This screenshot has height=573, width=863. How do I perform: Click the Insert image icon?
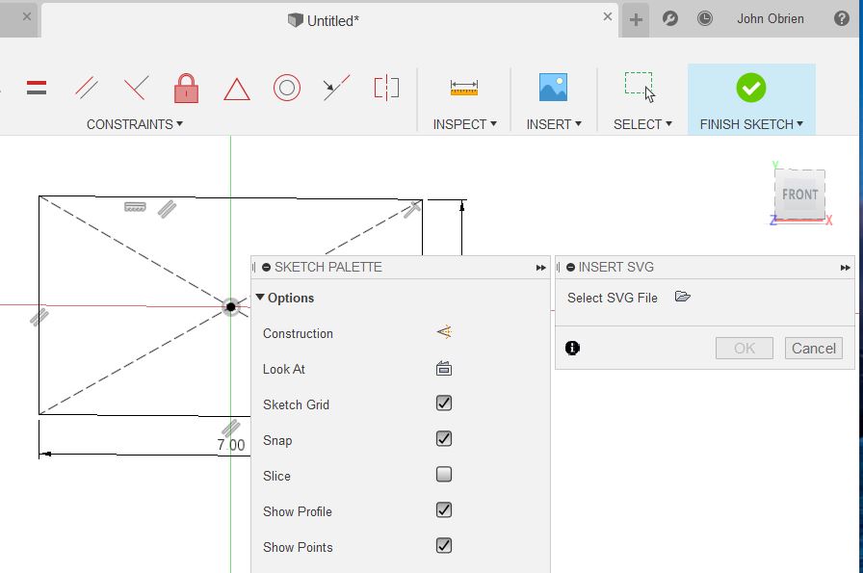(x=553, y=87)
